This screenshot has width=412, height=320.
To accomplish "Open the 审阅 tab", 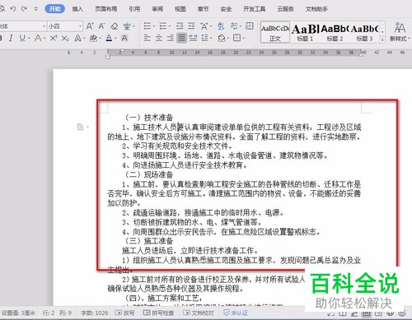I will (157, 9).
